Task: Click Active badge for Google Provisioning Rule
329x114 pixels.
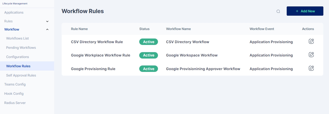Action: click(x=148, y=69)
